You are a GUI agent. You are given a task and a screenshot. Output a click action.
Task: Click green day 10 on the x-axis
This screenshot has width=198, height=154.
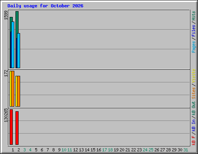click(64, 150)
